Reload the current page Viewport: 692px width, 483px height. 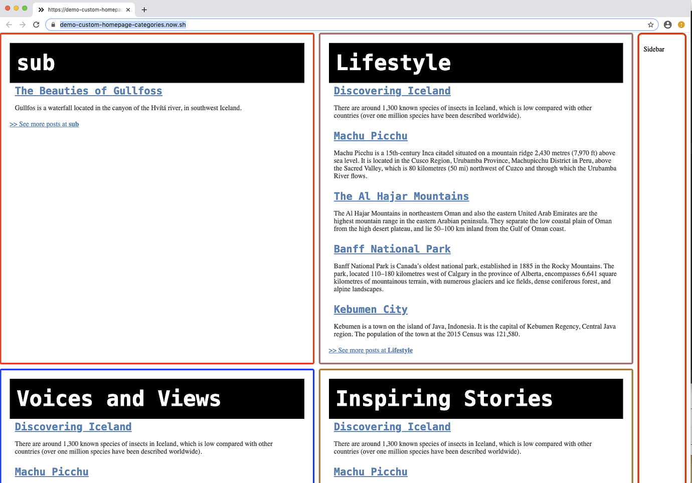click(x=36, y=24)
